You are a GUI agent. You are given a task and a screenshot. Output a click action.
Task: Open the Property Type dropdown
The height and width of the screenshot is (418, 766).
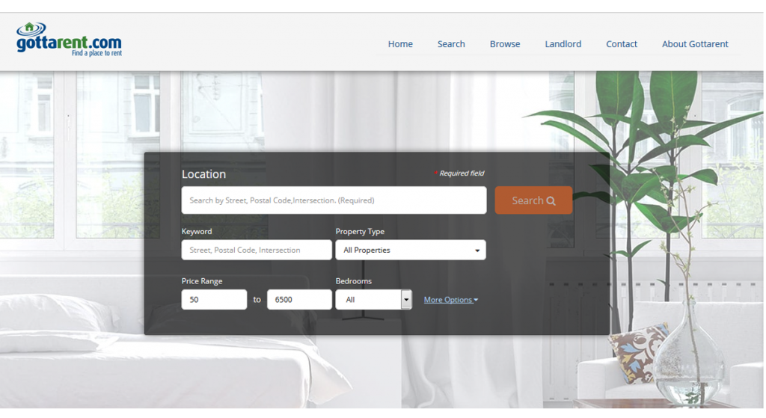[x=411, y=250]
